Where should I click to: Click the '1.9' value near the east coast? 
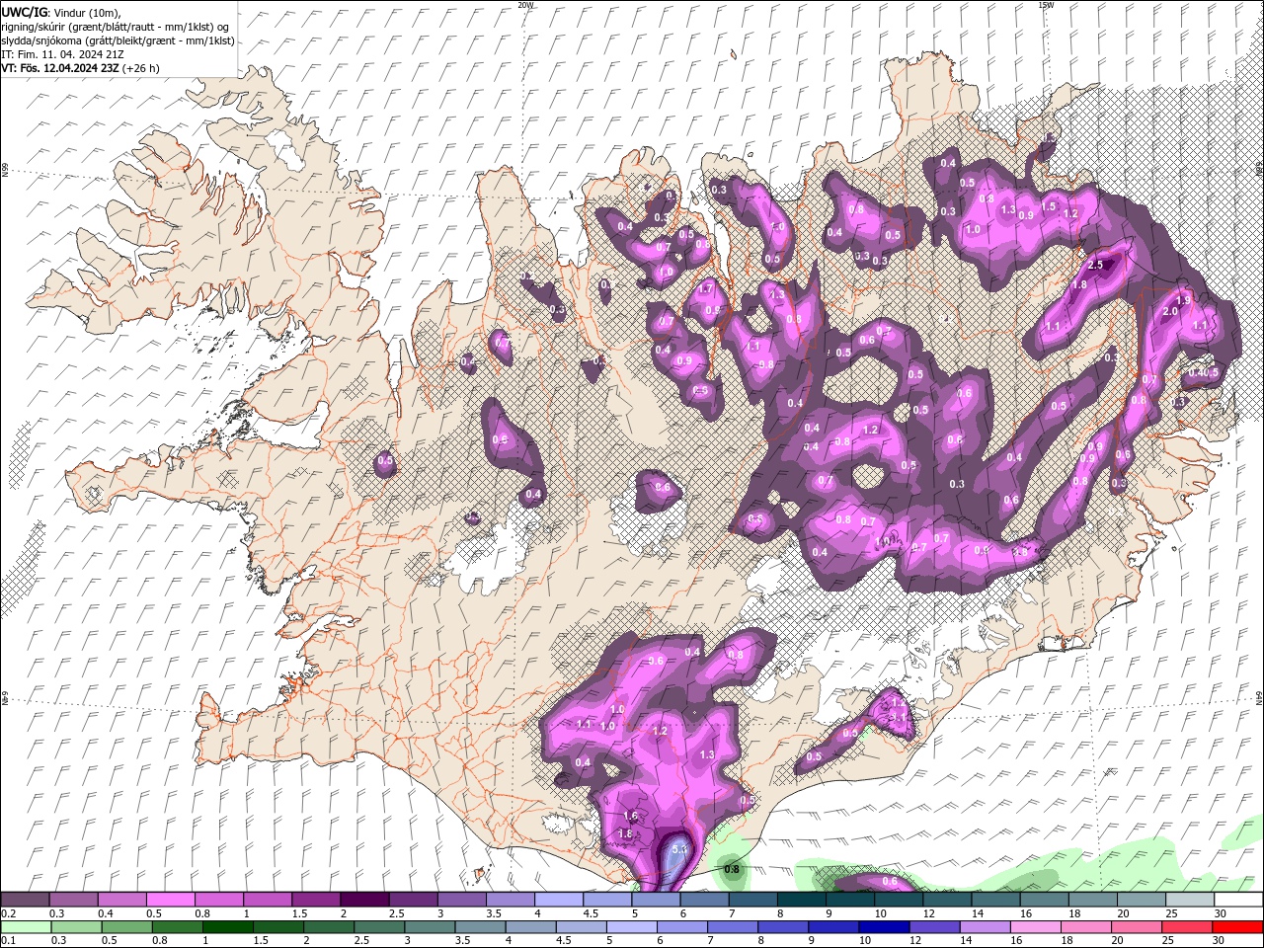[1183, 300]
